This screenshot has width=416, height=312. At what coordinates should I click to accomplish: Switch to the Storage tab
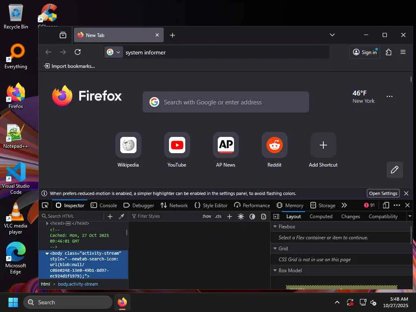click(323, 205)
